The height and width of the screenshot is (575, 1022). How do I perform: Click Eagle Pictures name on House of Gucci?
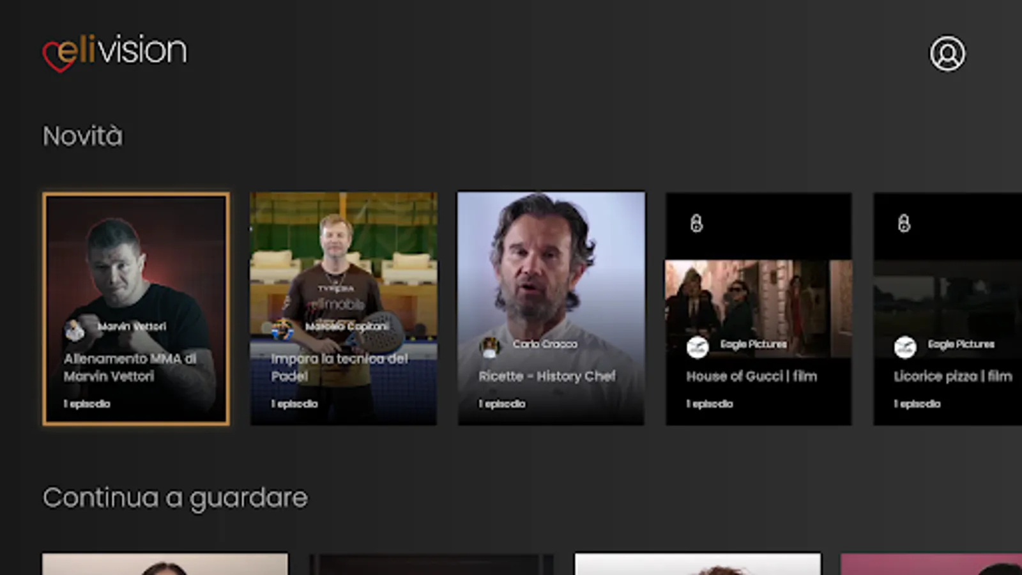[754, 344]
